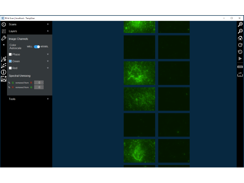The height and width of the screenshot is (183, 244).
Task: Expand Red channel settings chevron
Action: [48, 68]
